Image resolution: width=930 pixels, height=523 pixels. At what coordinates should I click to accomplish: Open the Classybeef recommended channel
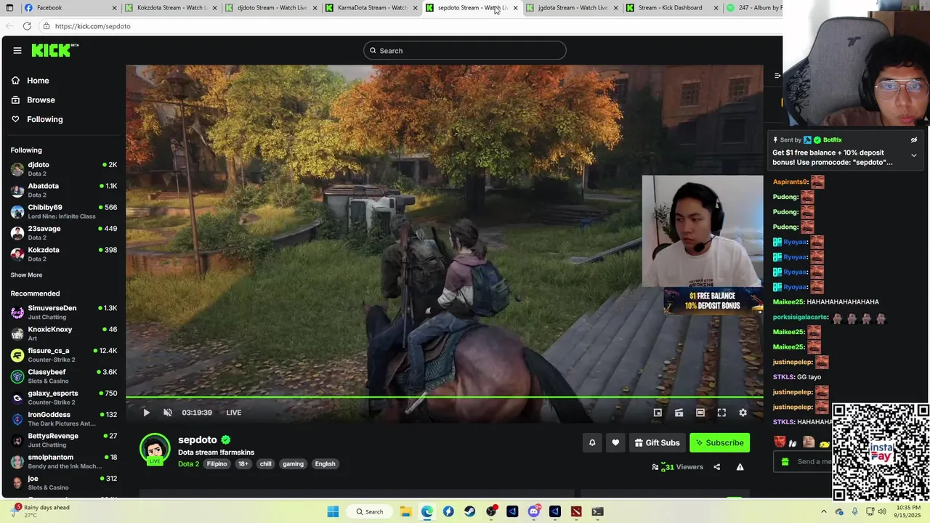click(64, 376)
